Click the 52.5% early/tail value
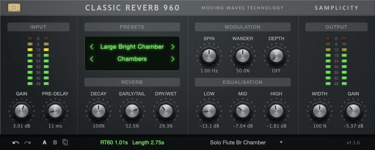375x150 pixels. click(x=132, y=126)
